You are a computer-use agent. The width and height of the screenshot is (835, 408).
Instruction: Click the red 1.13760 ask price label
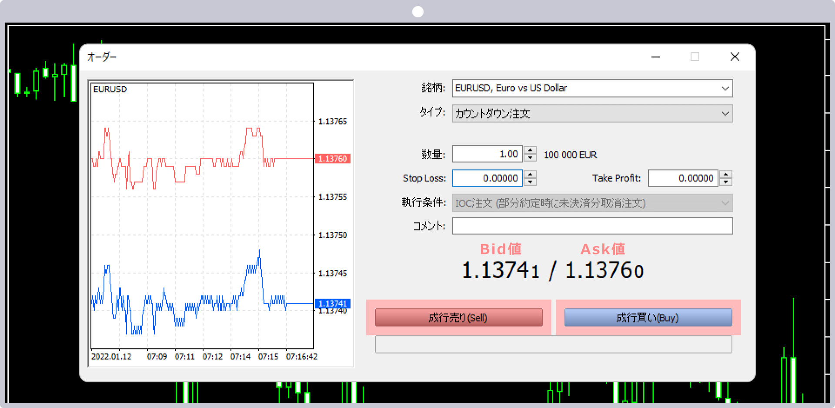click(x=333, y=159)
